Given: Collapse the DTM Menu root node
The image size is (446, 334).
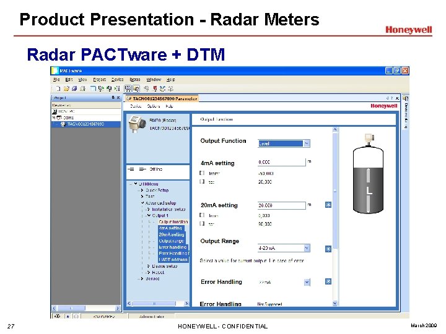Looking at the screenshot, I should click(136, 184).
